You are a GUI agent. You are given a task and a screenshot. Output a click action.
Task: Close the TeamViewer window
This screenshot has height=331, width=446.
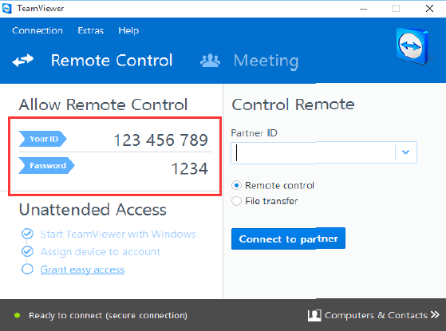click(429, 9)
